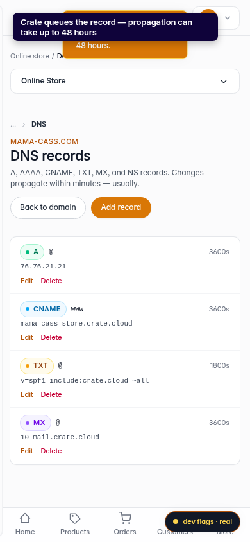Select the value v=spf1 include:crate.cloud ~all
This screenshot has width=250, height=542.
click(x=85, y=381)
